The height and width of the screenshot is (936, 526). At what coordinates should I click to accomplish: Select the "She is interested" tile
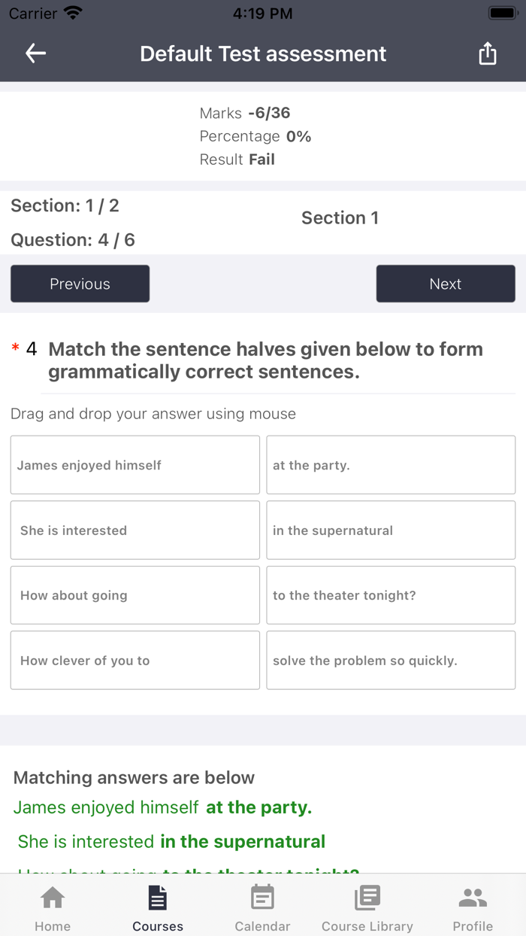coord(135,530)
